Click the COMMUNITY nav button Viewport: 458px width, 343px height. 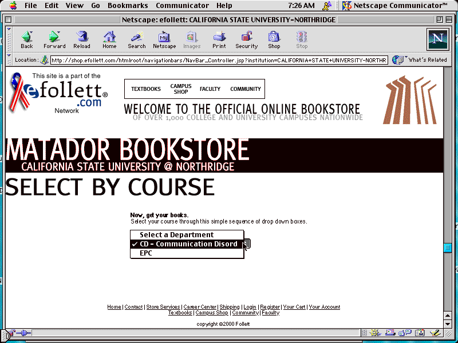pyautogui.click(x=246, y=89)
